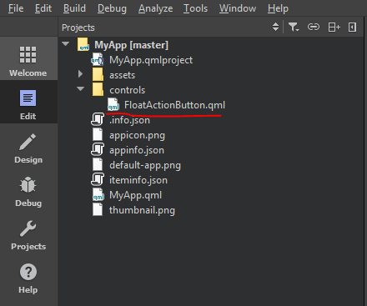Toggle synchronize with editor link icon
367x306 pixels.
pos(314,27)
